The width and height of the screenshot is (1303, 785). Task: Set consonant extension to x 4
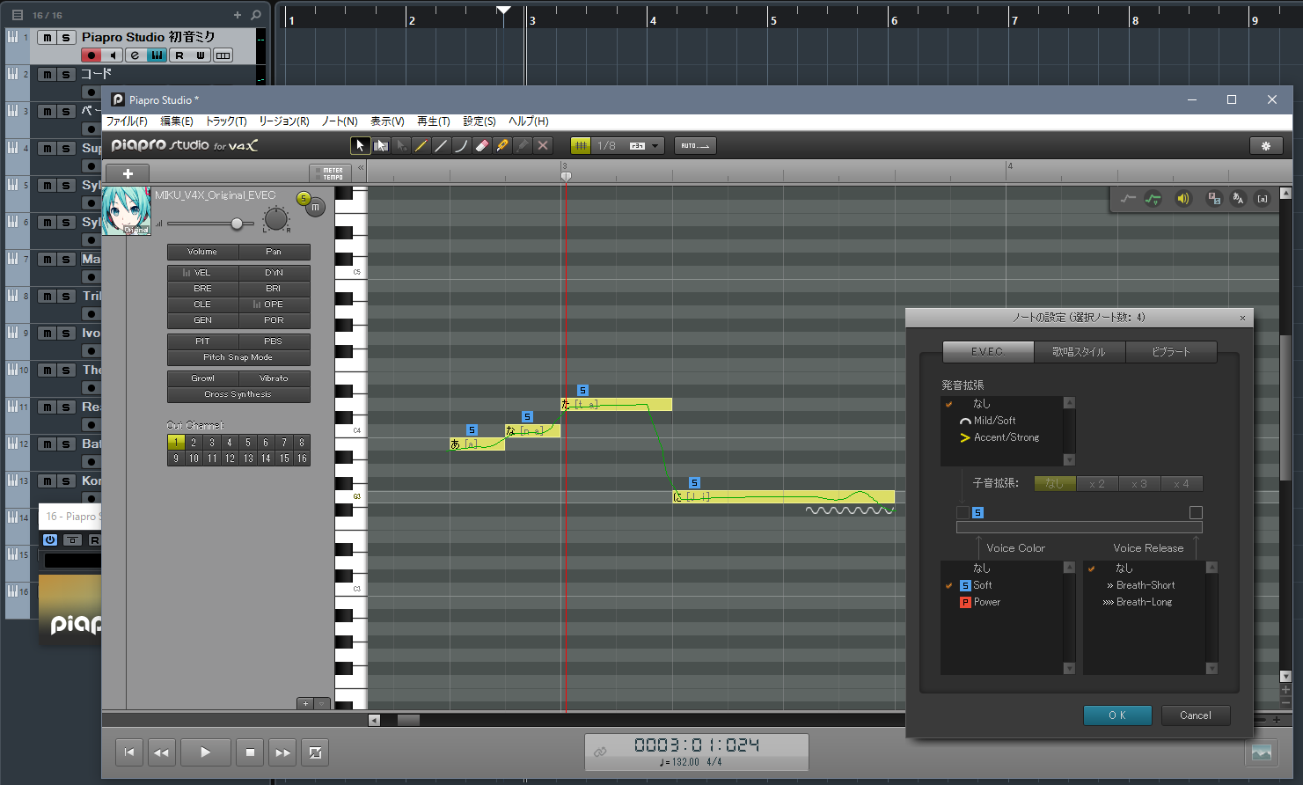(1182, 484)
